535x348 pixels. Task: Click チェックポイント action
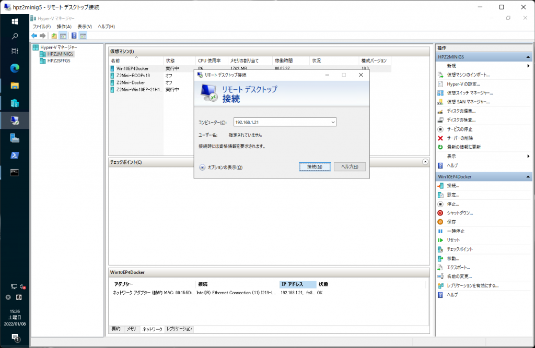(x=460, y=249)
